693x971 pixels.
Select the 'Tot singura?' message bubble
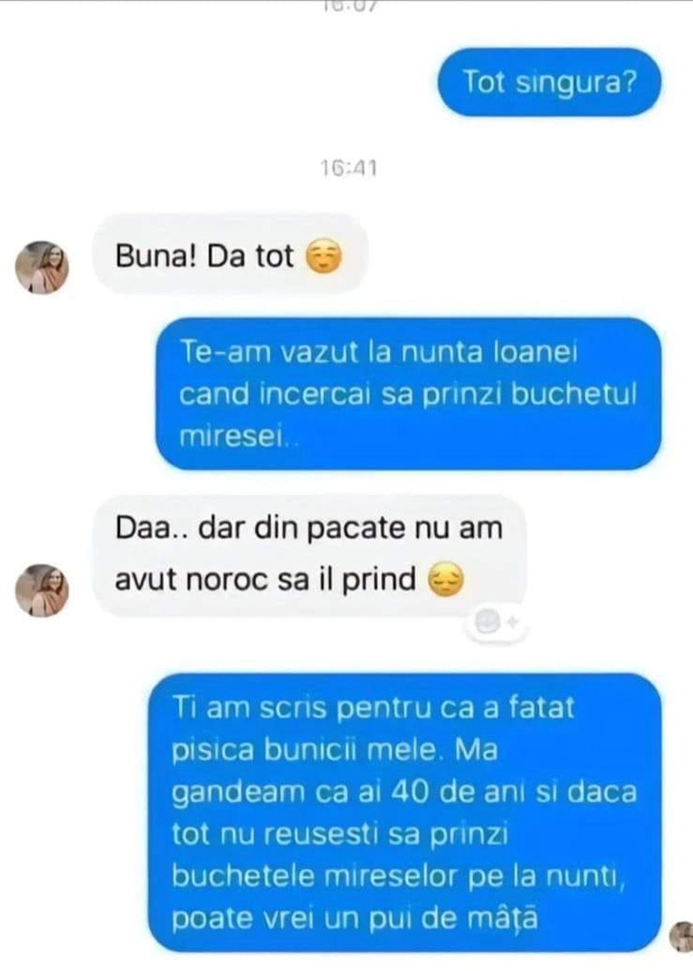(549, 82)
